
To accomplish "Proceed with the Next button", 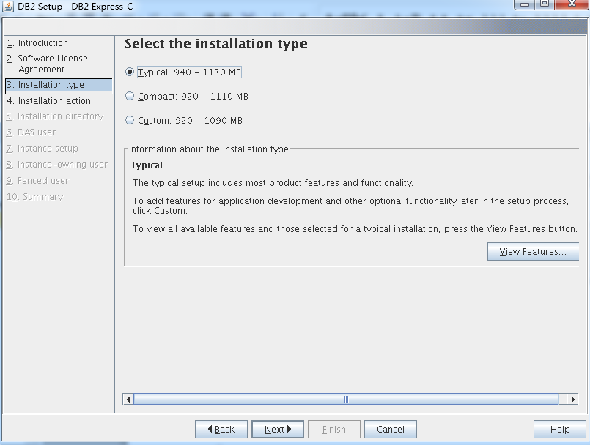I will coord(278,429).
